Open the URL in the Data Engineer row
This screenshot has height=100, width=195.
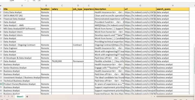[x=140, y=48]
